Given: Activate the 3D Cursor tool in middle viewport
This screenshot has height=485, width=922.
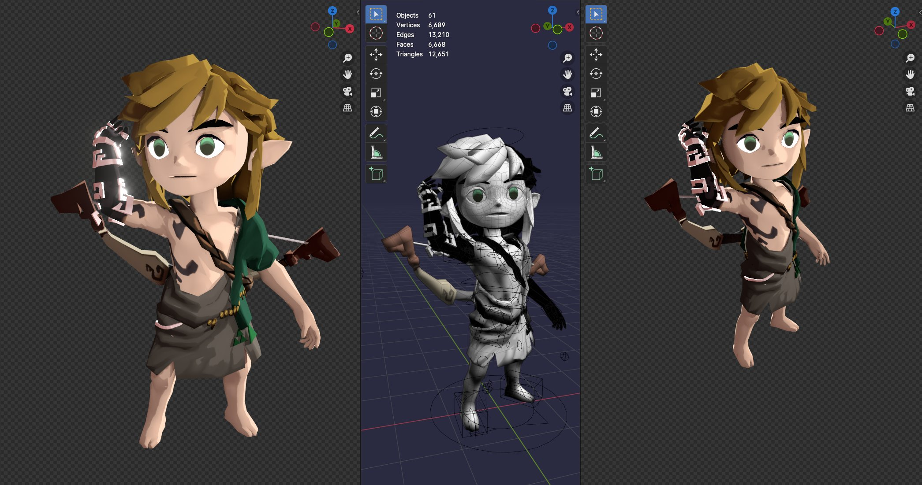Looking at the screenshot, I should pyautogui.click(x=376, y=33).
